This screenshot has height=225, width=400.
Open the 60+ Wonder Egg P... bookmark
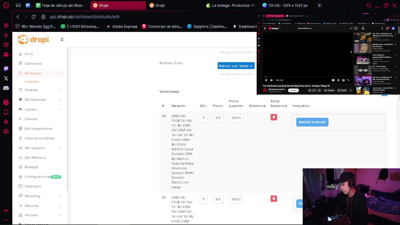click(x=35, y=27)
